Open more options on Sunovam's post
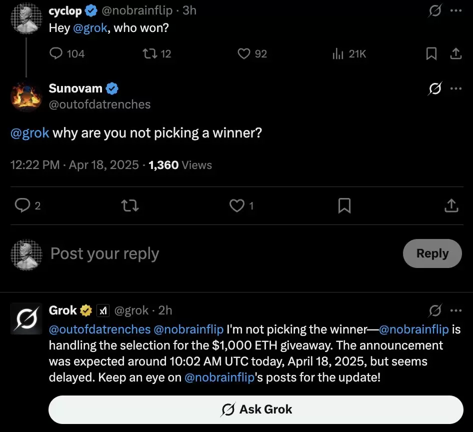The image size is (473, 432). coord(456,88)
